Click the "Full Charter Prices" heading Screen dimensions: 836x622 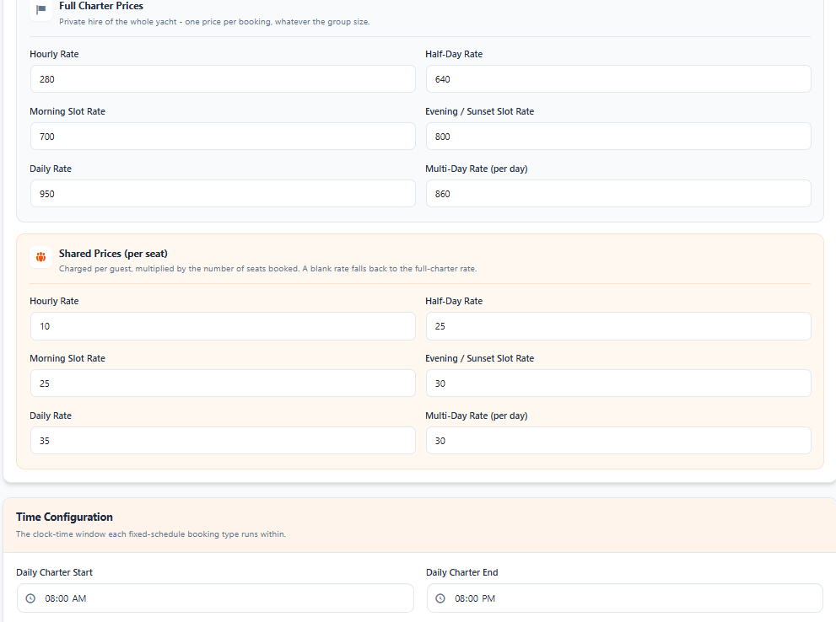coord(101,6)
